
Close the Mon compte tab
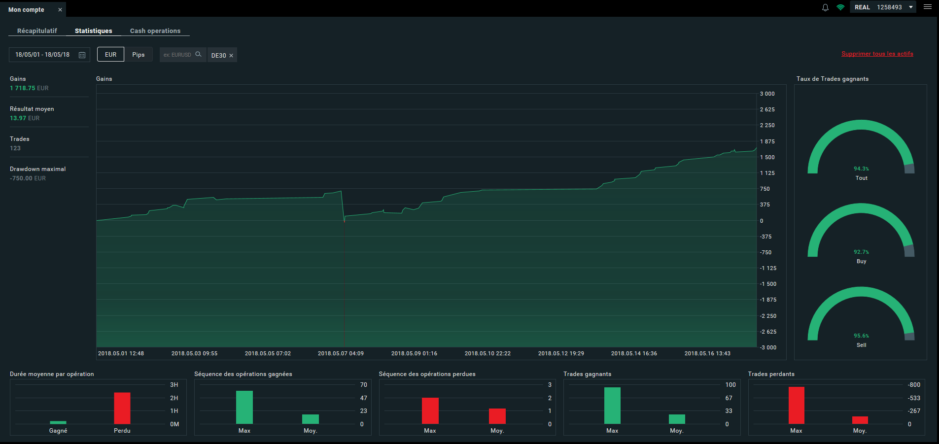point(60,10)
